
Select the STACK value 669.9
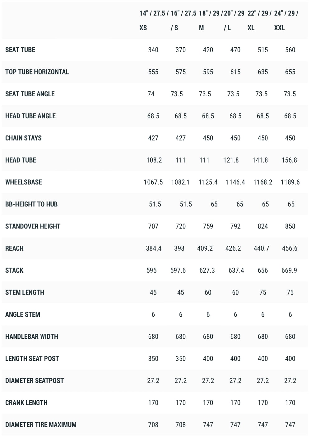289,270
